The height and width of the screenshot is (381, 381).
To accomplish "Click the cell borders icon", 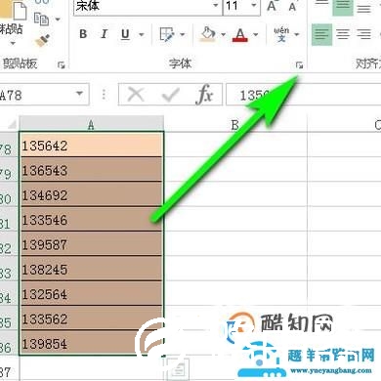I will pos(167,34).
